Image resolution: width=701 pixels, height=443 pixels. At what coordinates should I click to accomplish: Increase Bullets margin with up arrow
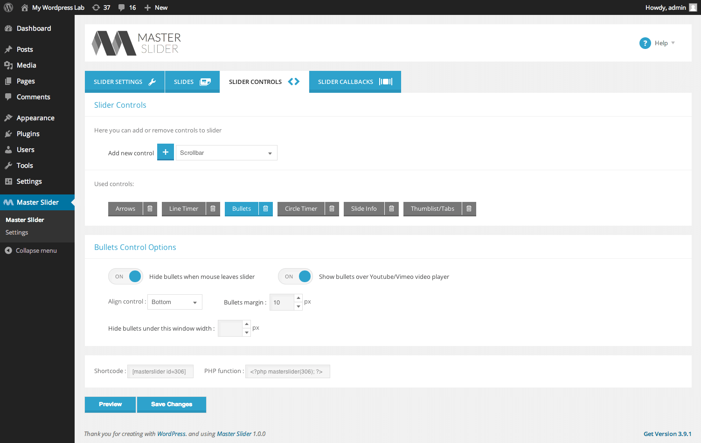(298, 298)
